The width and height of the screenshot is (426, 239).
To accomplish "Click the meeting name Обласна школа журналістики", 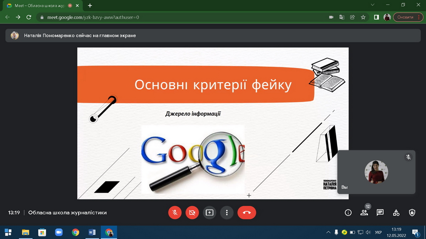I will 67,213.
